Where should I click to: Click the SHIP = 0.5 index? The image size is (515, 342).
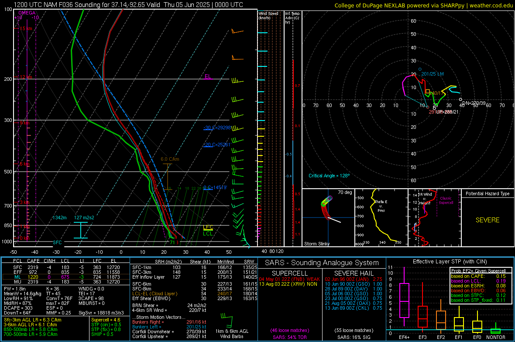(x=102, y=334)
